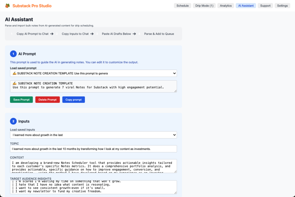This screenshot has height=197, width=295.
Task: Click the AI Assistant page heading
Action: (19, 19)
